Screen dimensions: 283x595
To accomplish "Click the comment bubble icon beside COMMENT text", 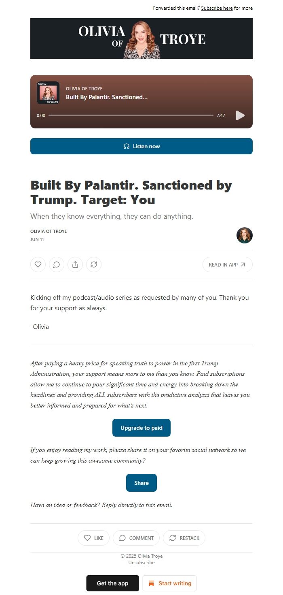I will click(x=122, y=538).
